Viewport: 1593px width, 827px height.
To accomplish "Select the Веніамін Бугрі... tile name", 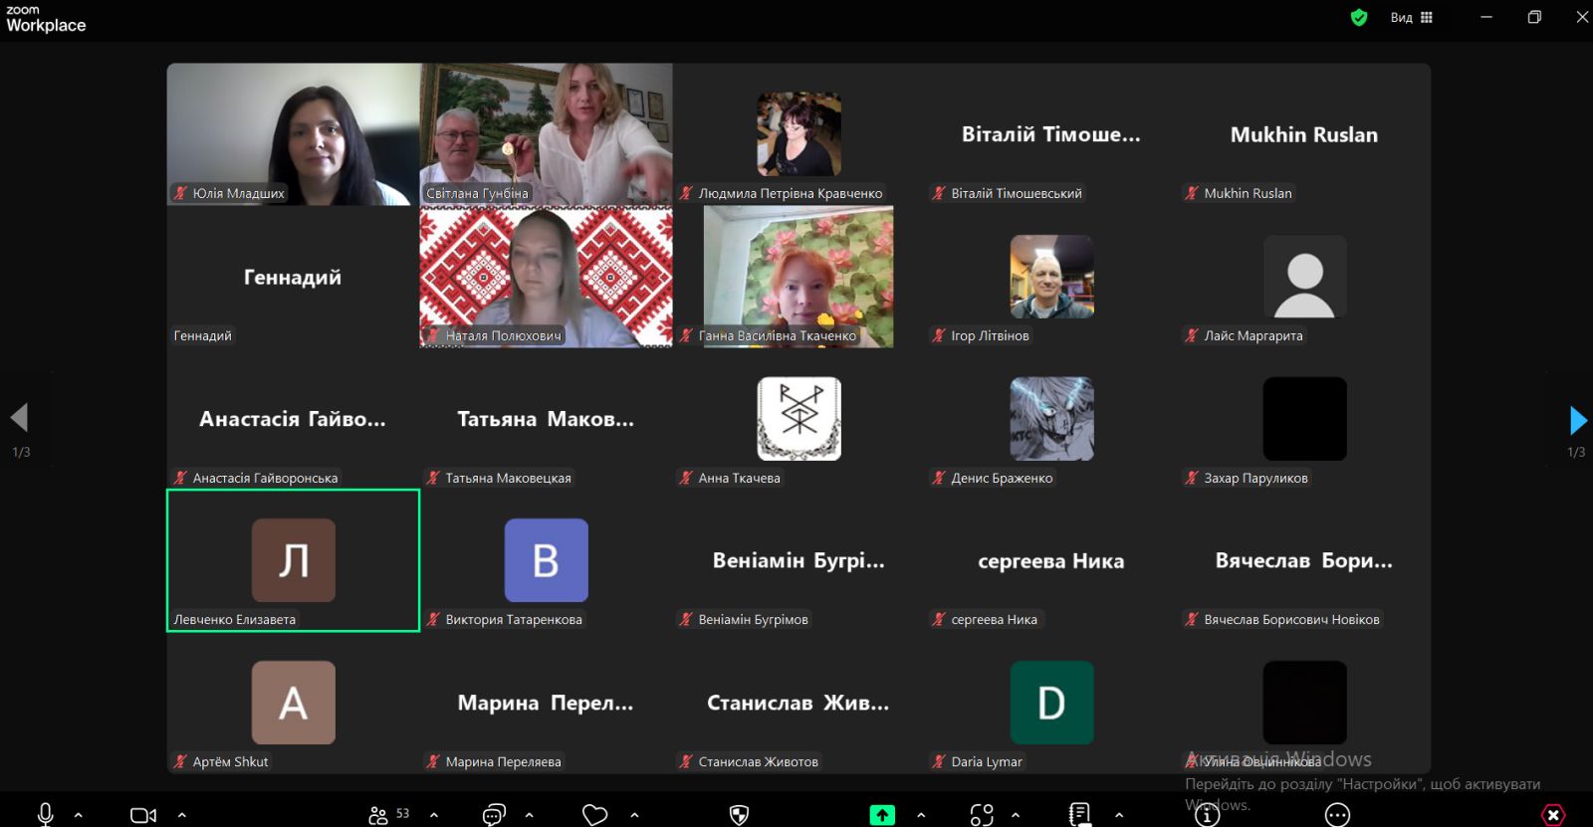I will [798, 561].
